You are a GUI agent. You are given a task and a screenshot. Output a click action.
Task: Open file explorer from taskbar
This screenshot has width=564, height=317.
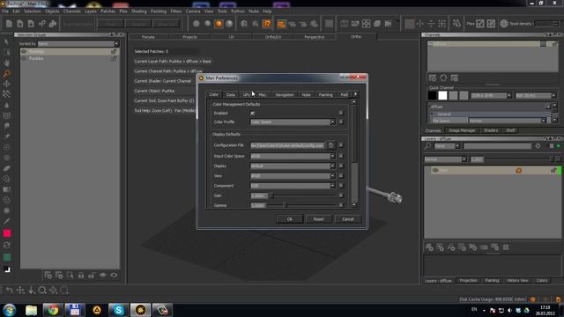(31, 310)
